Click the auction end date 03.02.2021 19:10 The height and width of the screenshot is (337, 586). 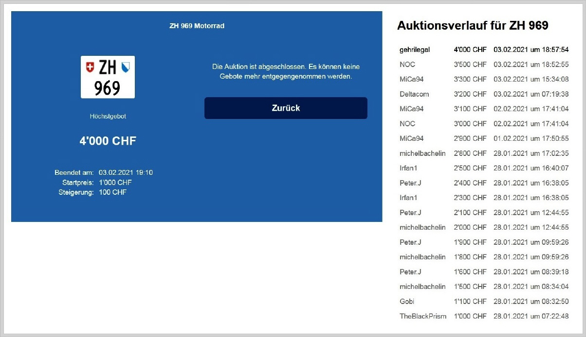126,172
